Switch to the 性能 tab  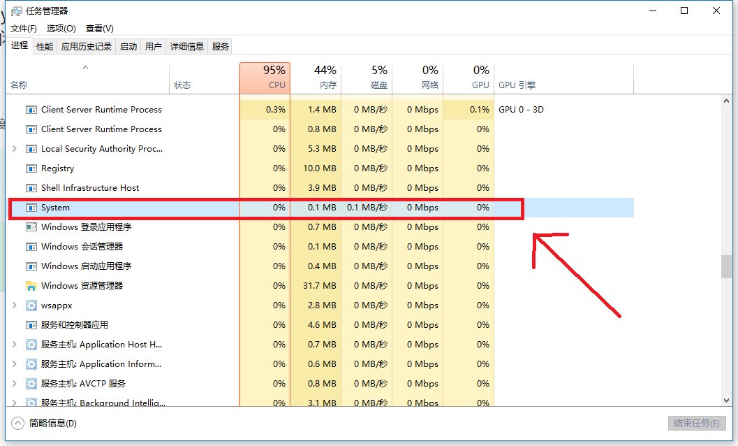(x=43, y=46)
